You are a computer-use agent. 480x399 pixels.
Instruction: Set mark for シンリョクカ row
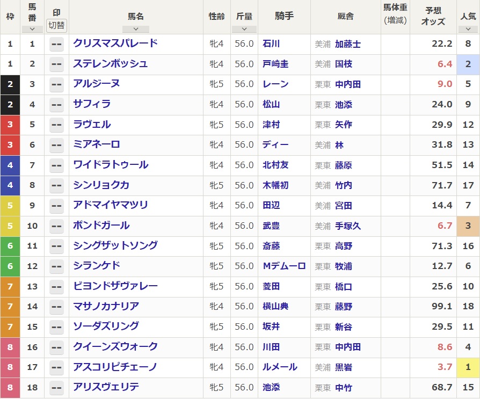(x=56, y=186)
